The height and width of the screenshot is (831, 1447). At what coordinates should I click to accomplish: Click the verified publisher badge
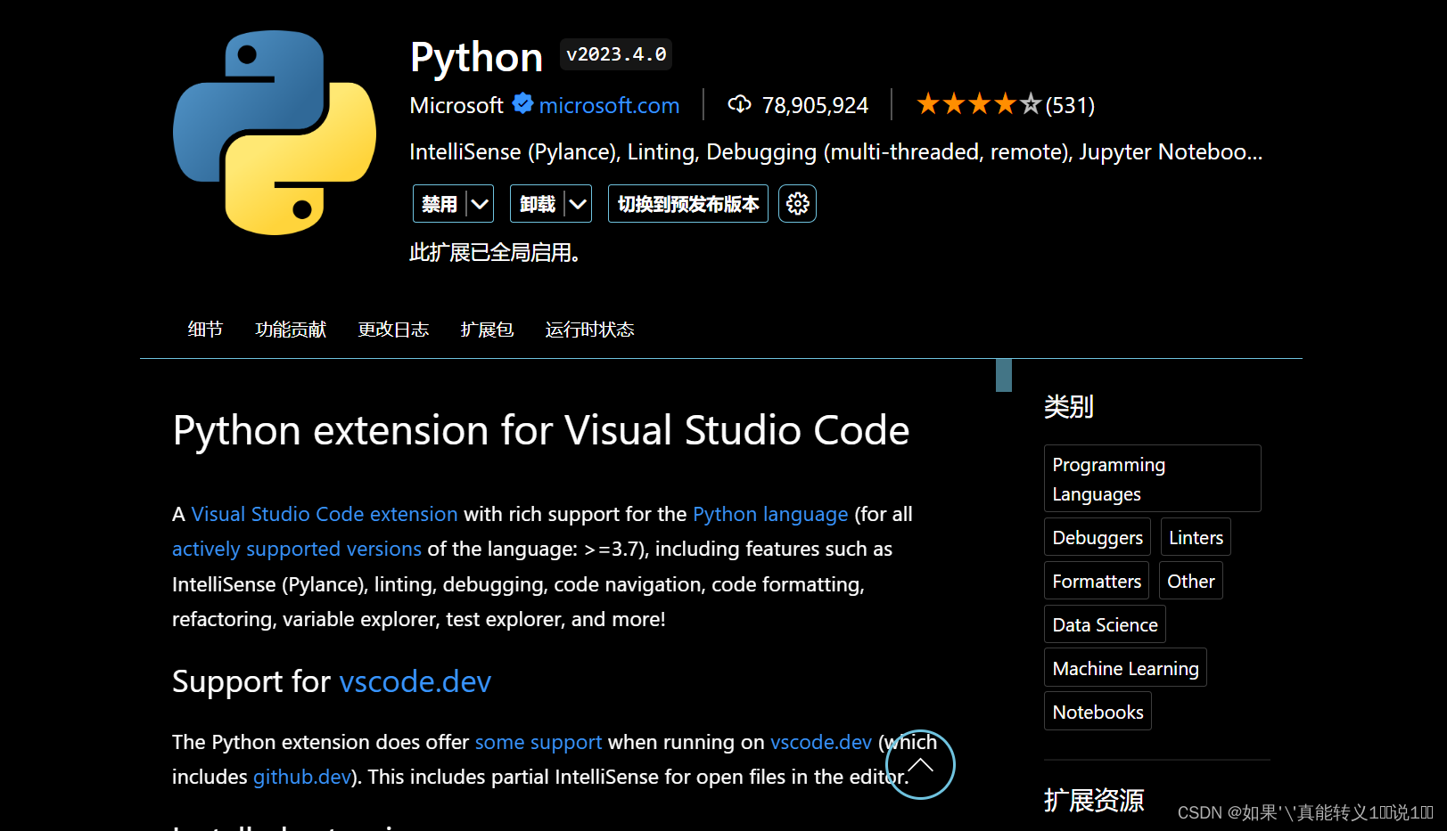coord(522,104)
